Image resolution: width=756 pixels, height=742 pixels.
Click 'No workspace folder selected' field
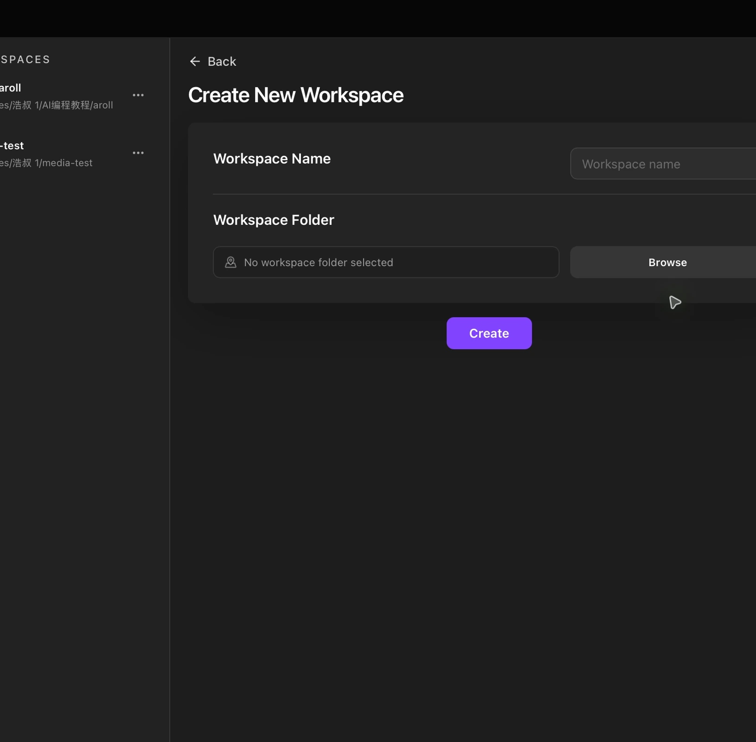(x=386, y=262)
